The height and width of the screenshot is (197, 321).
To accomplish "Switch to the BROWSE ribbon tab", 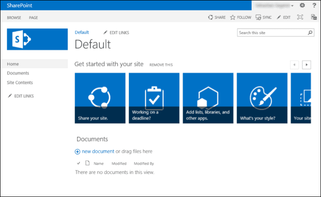I will tap(14, 18).
